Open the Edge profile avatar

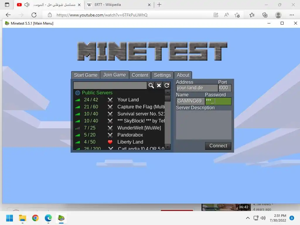coord(278,15)
